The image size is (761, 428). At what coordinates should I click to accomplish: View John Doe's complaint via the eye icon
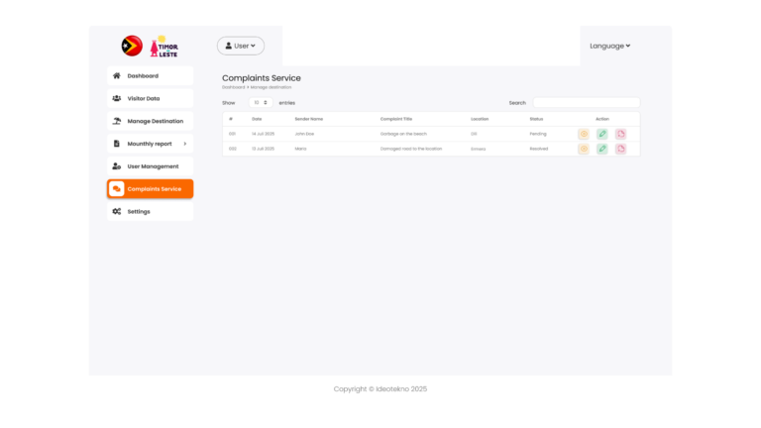point(584,134)
